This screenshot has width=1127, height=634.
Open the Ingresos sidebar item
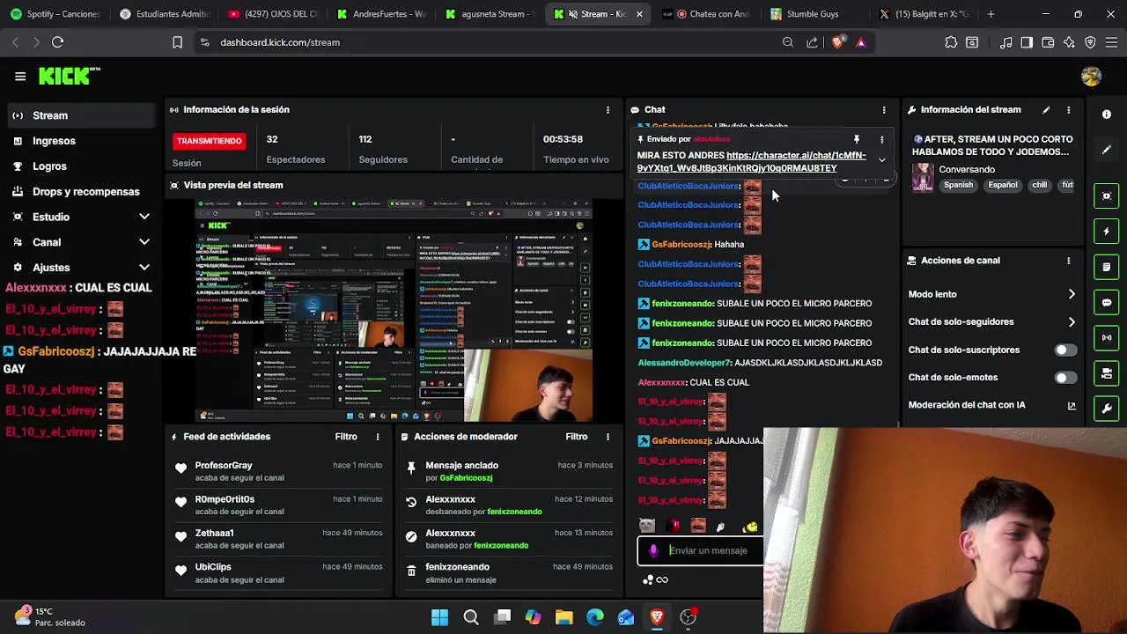79,141
